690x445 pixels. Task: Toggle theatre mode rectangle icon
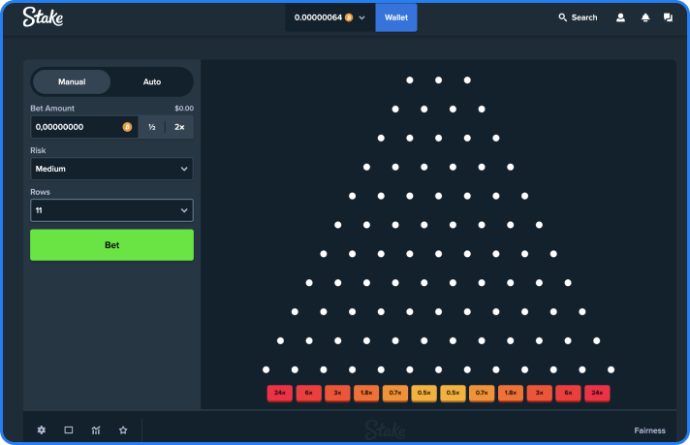point(69,430)
